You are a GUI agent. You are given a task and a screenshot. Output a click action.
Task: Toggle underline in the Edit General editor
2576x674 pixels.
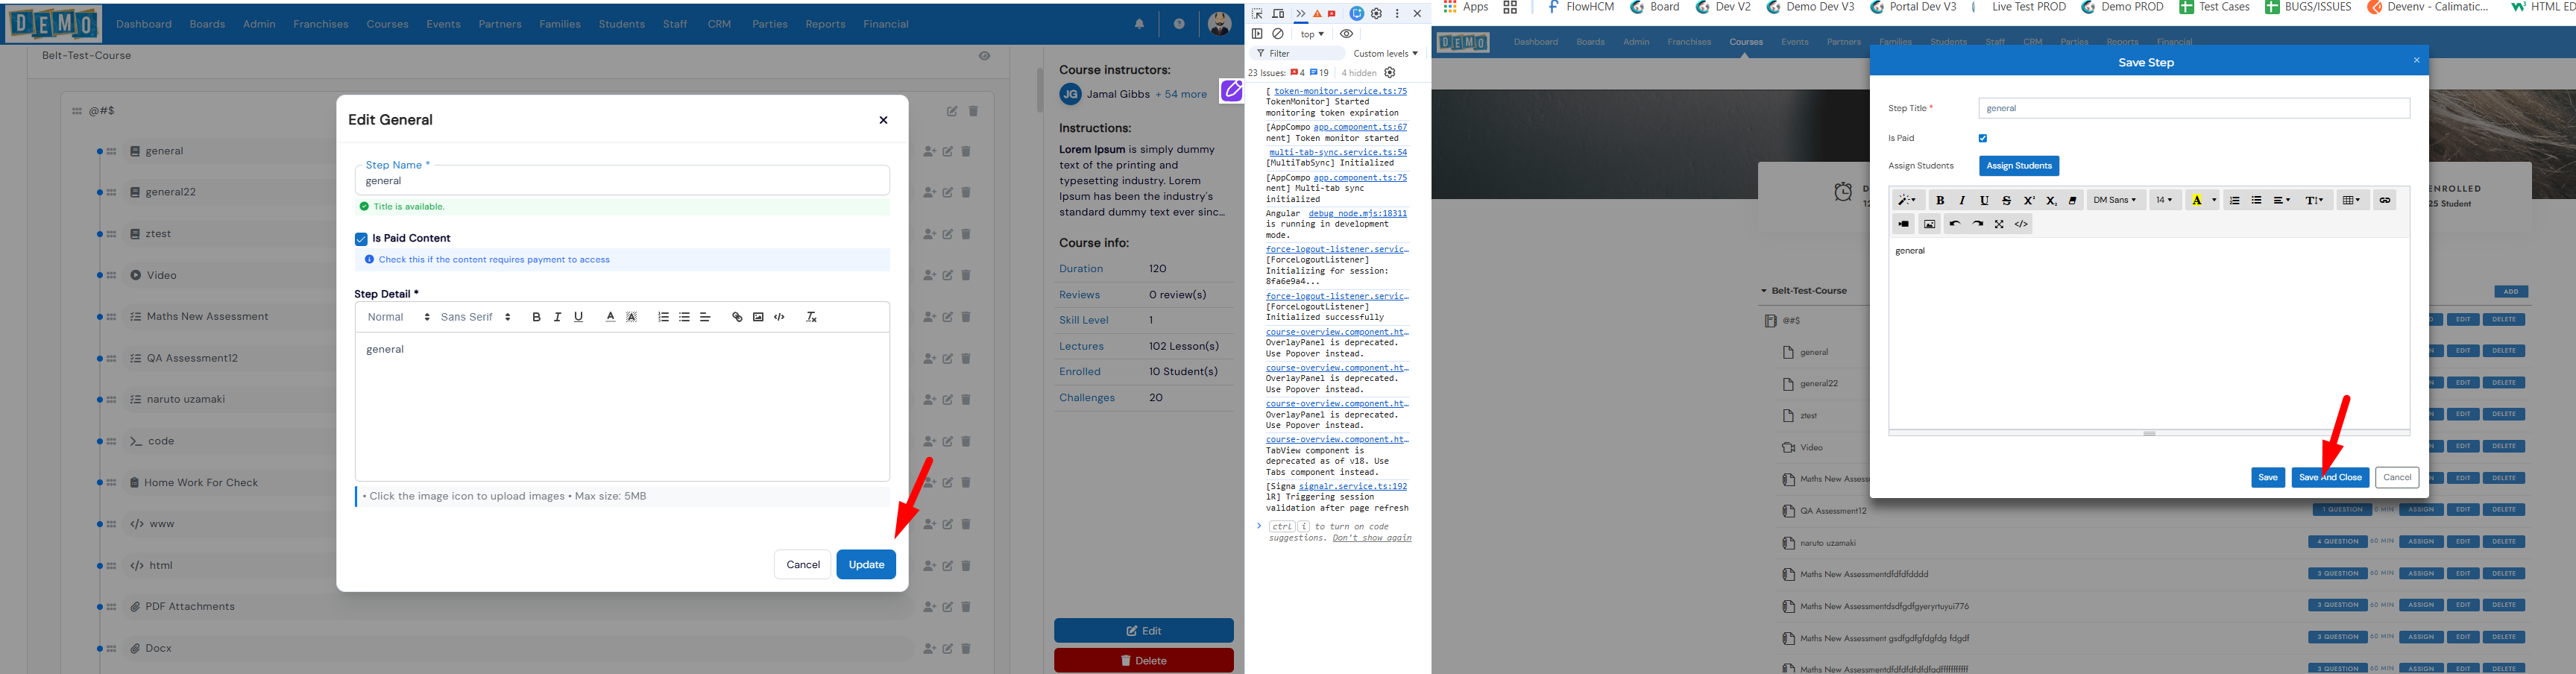[x=578, y=317]
